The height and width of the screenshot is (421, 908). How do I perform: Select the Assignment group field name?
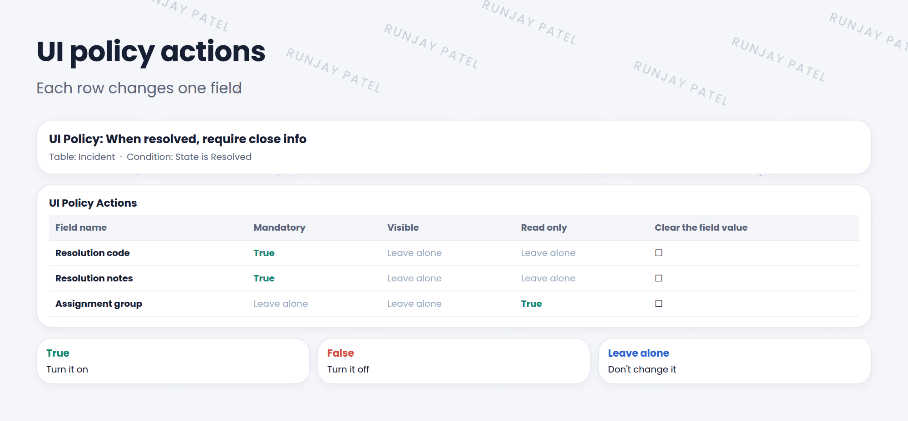point(99,304)
